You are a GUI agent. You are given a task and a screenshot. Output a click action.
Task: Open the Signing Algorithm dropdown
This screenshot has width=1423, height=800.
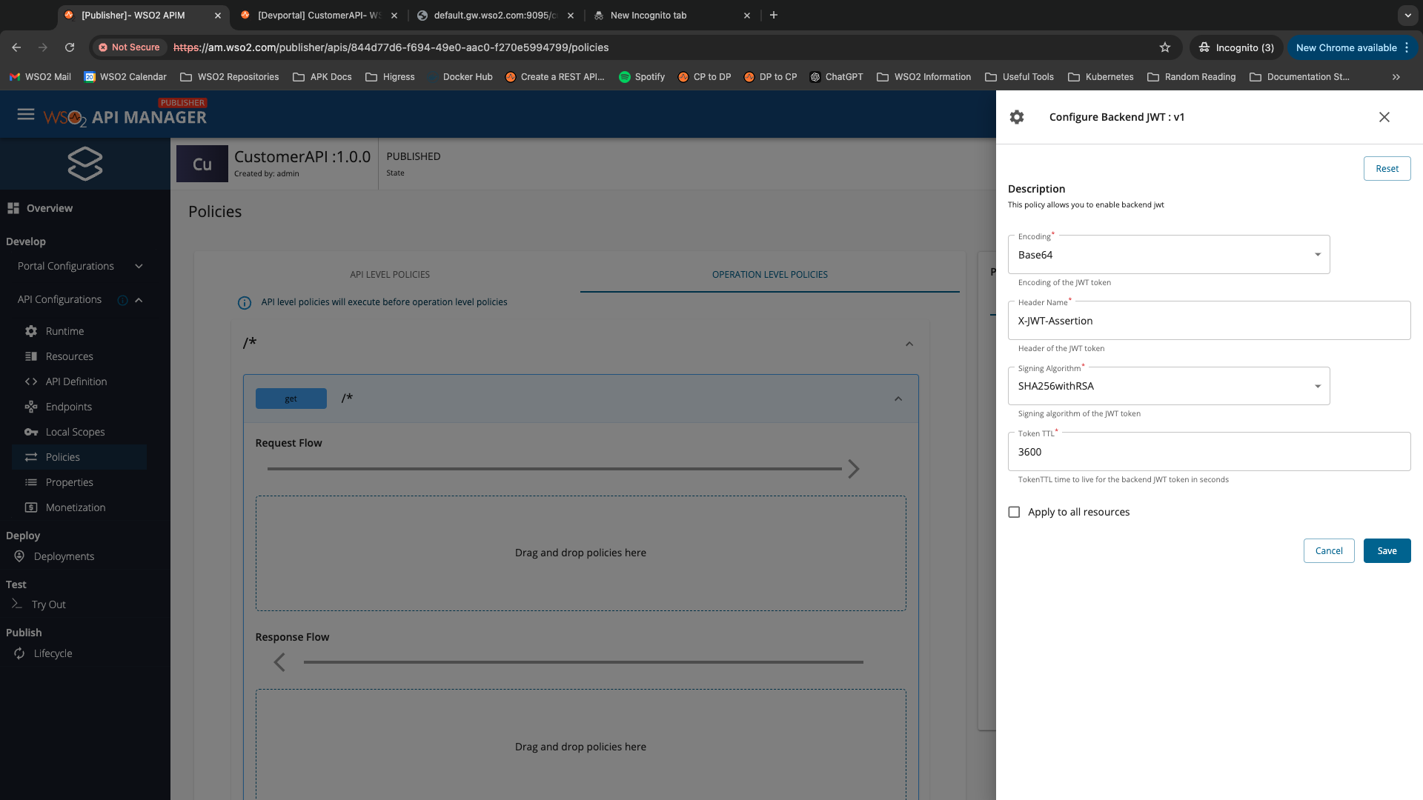click(x=1169, y=386)
